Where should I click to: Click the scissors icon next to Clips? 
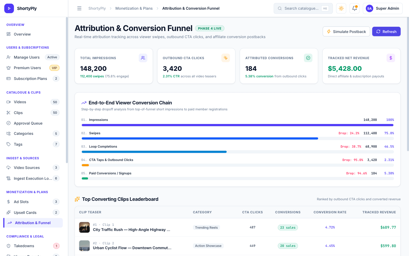[9, 113]
